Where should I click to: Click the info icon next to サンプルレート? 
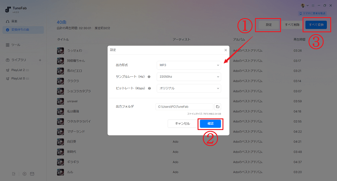click(149, 77)
